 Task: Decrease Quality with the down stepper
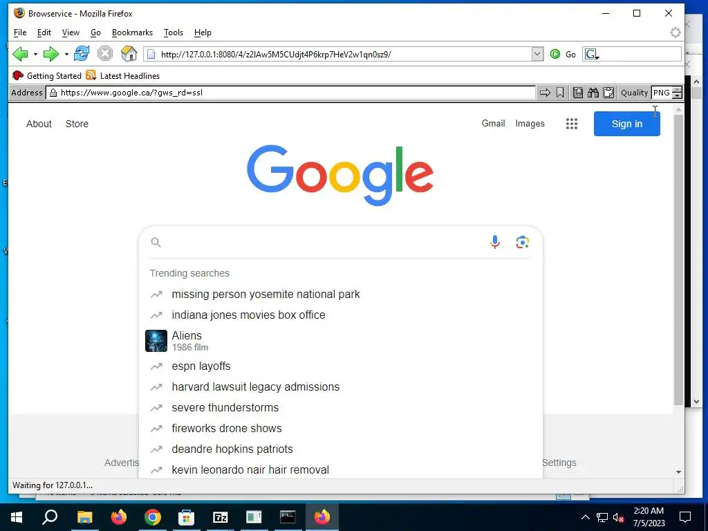(x=677, y=95)
